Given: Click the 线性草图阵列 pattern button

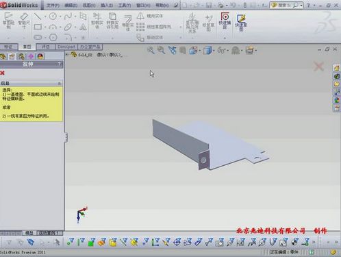Looking at the screenshot, I should click(x=153, y=27).
